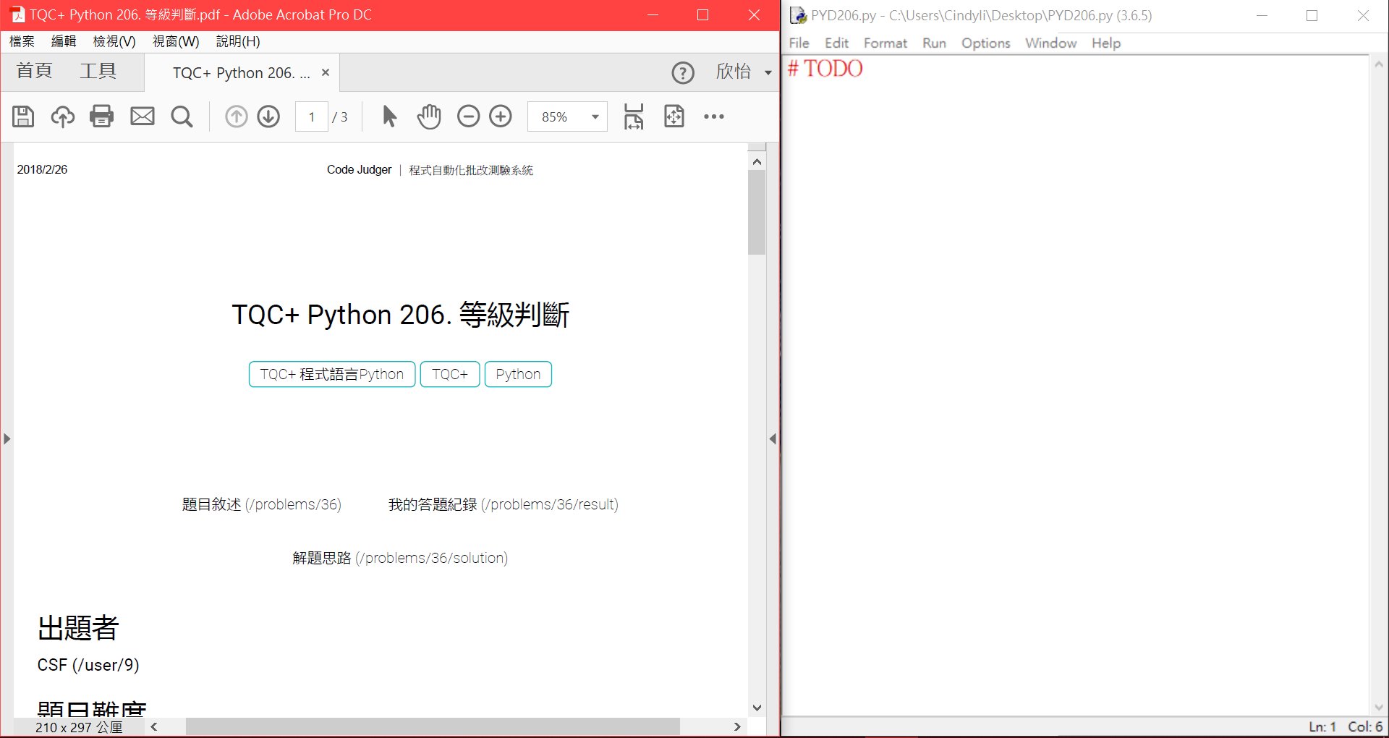Minimize the Acrobat window
Screen dimensions: 1389x738
pos(653,14)
